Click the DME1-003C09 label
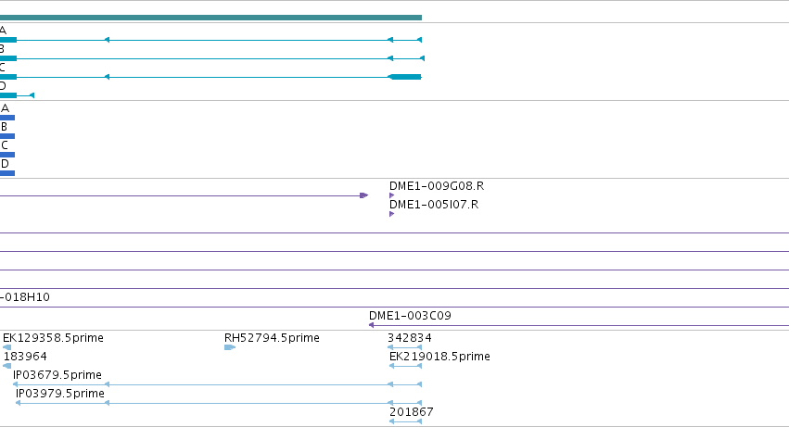 [410, 316]
